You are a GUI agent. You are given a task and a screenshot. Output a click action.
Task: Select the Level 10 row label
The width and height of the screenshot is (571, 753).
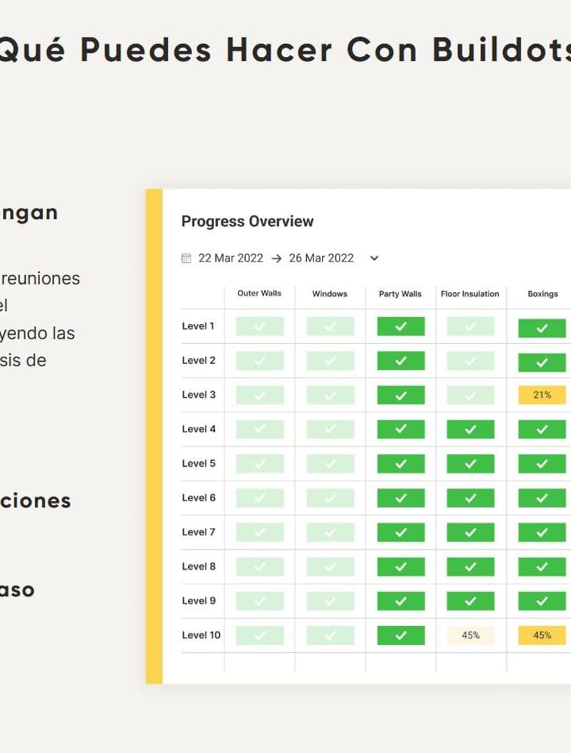pos(201,635)
